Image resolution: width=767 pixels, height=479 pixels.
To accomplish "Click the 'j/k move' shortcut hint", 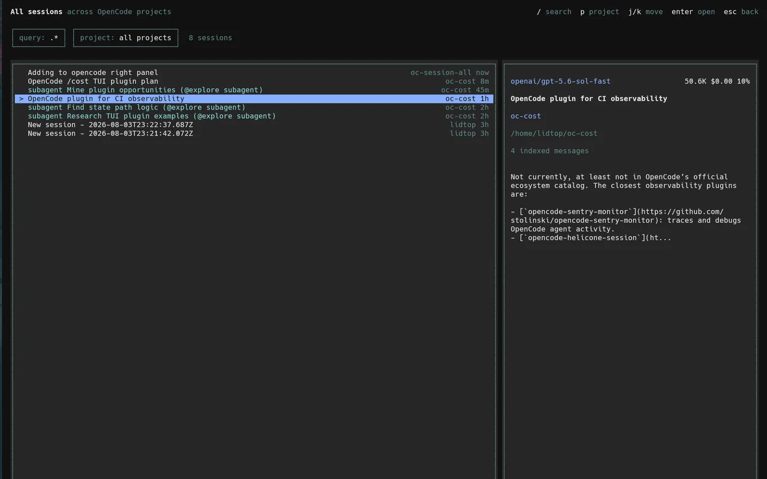I will click(645, 12).
